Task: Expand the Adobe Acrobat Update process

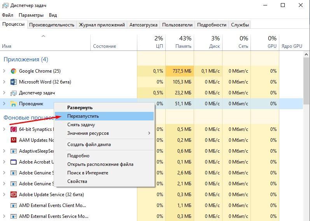Action: tap(4, 162)
